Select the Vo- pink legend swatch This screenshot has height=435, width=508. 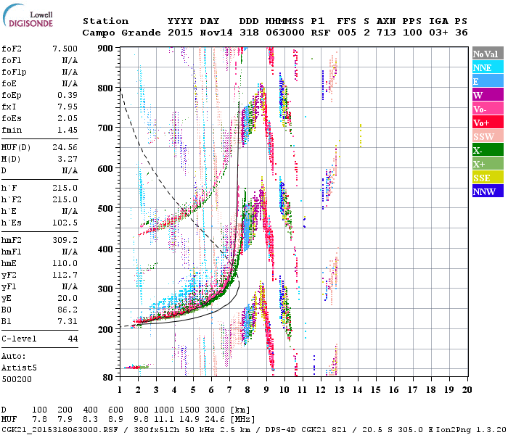click(x=488, y=109)
